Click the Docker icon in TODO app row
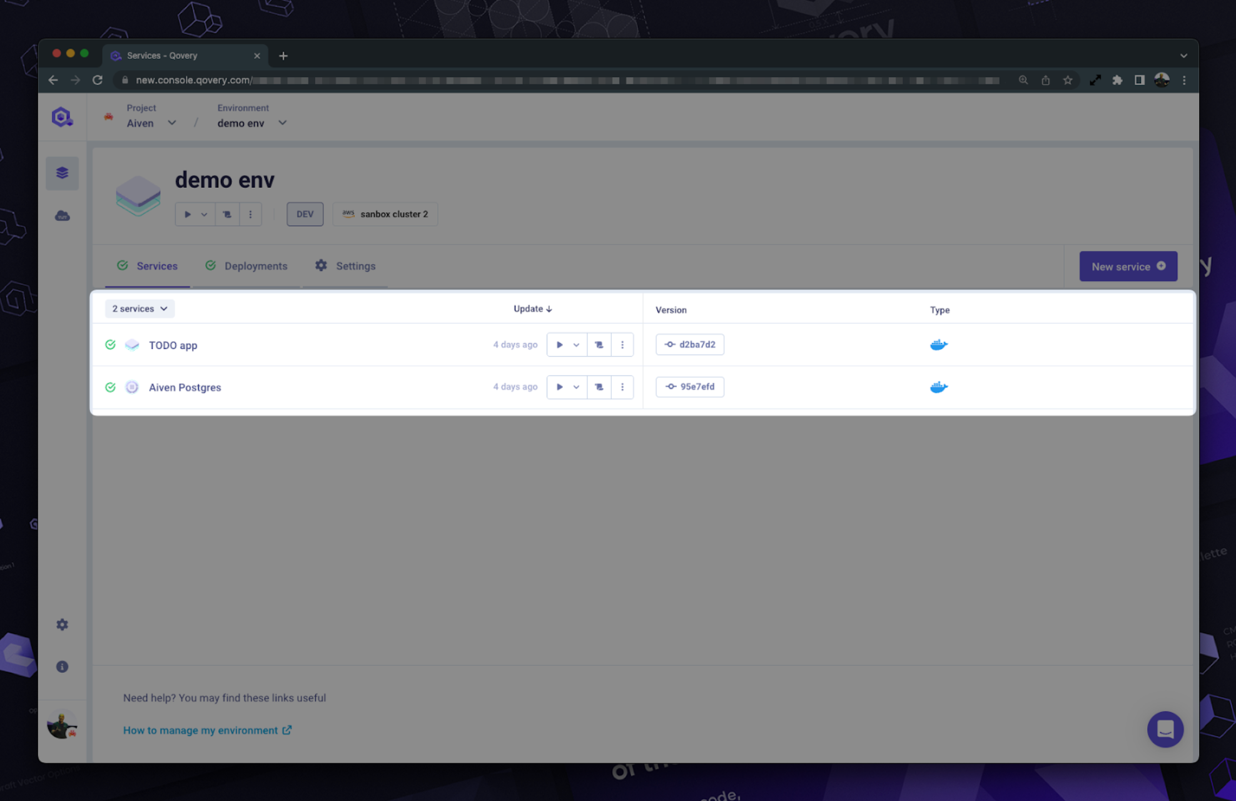 click(x=938, y=345)
